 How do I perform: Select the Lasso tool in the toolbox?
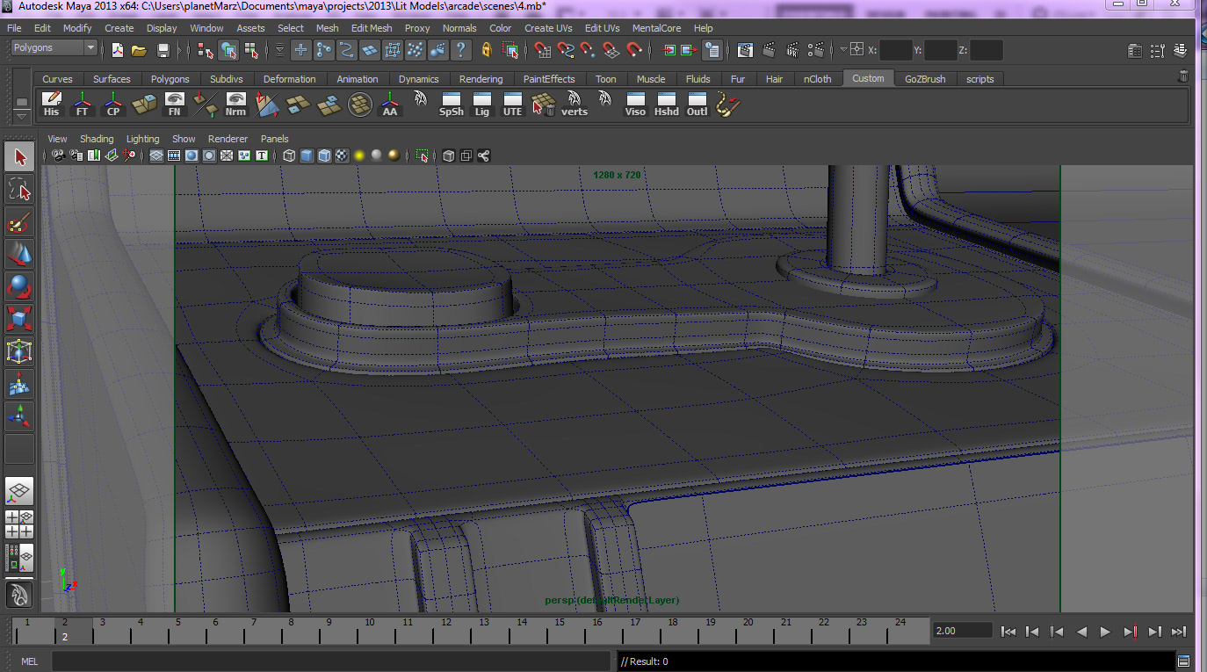coord(19,189)
